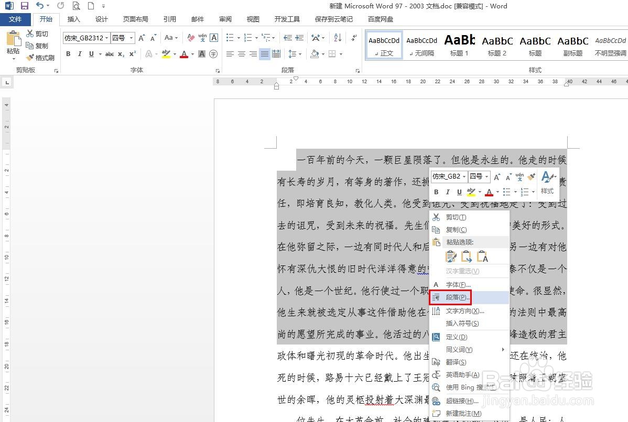Screen dimensions: 628x422
Task: Toggle character shading in ribbon
Action: point(202,54)
